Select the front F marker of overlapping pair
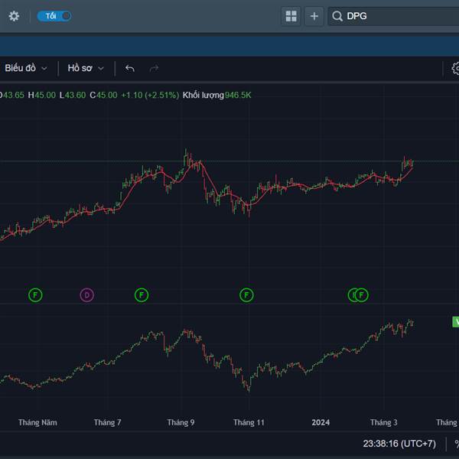459x459 pixels. tap(362, 295)
